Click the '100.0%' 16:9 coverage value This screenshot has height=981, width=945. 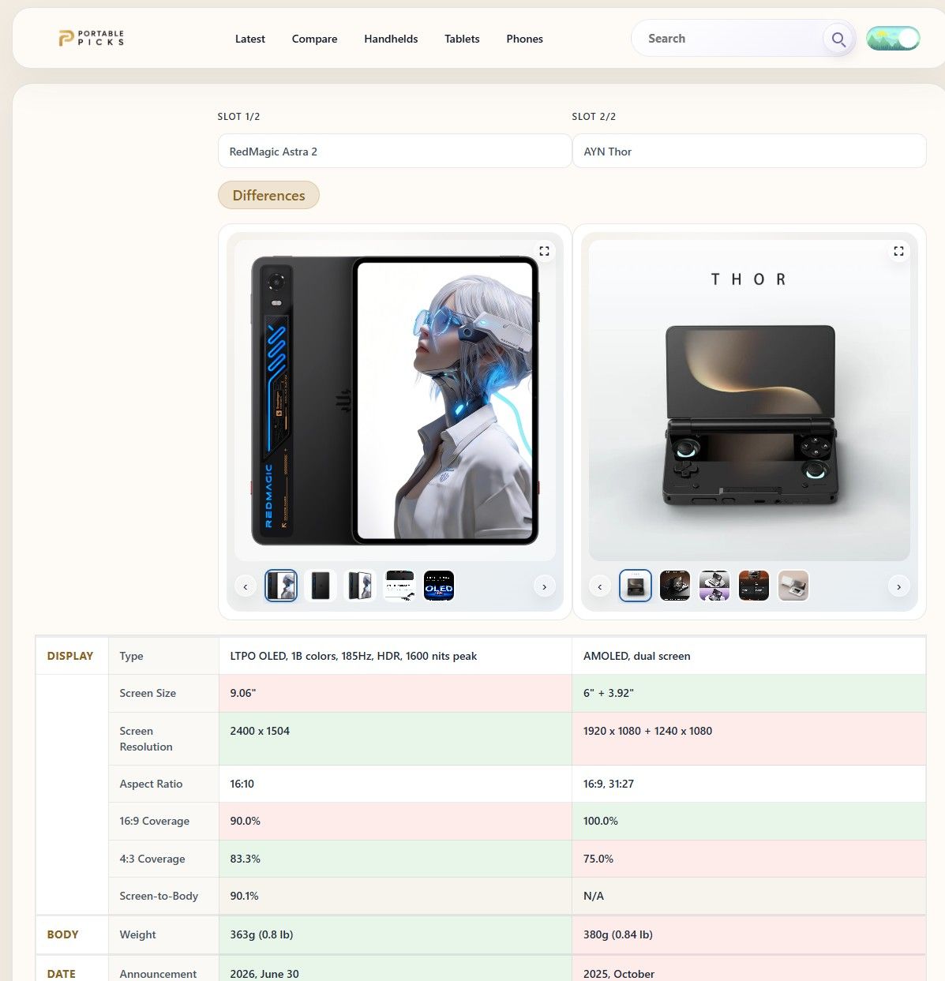pos(601,821)
